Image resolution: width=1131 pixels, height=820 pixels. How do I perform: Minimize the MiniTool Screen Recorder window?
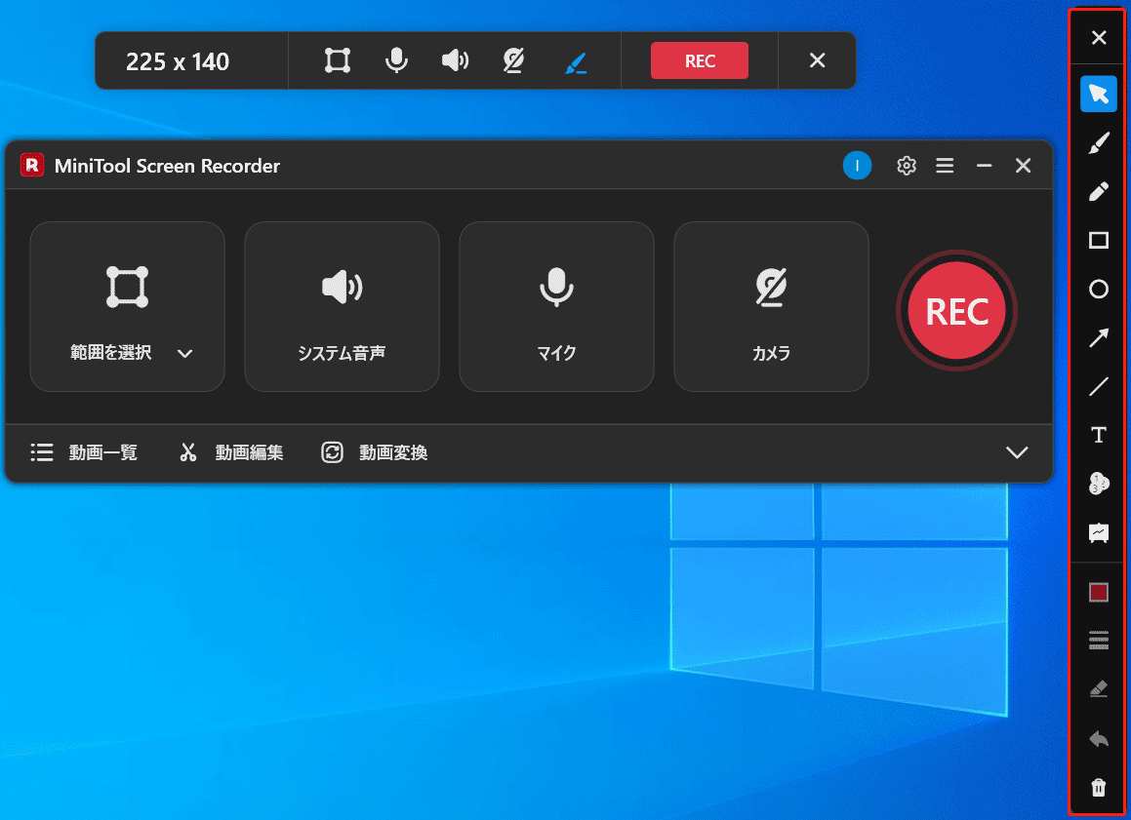click(984, 166)
